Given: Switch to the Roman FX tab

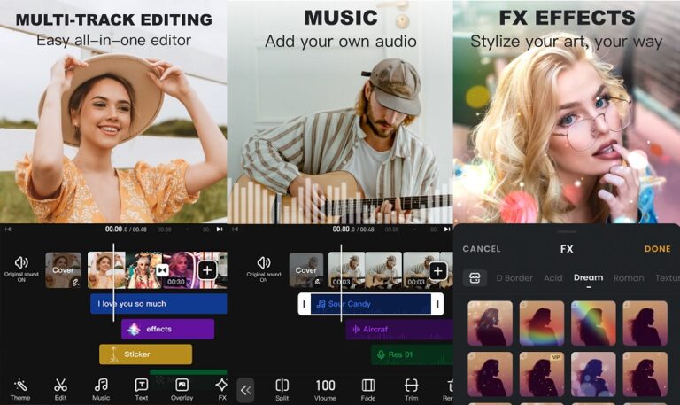Looking at the screenshot, I should (x=629, y=278).
